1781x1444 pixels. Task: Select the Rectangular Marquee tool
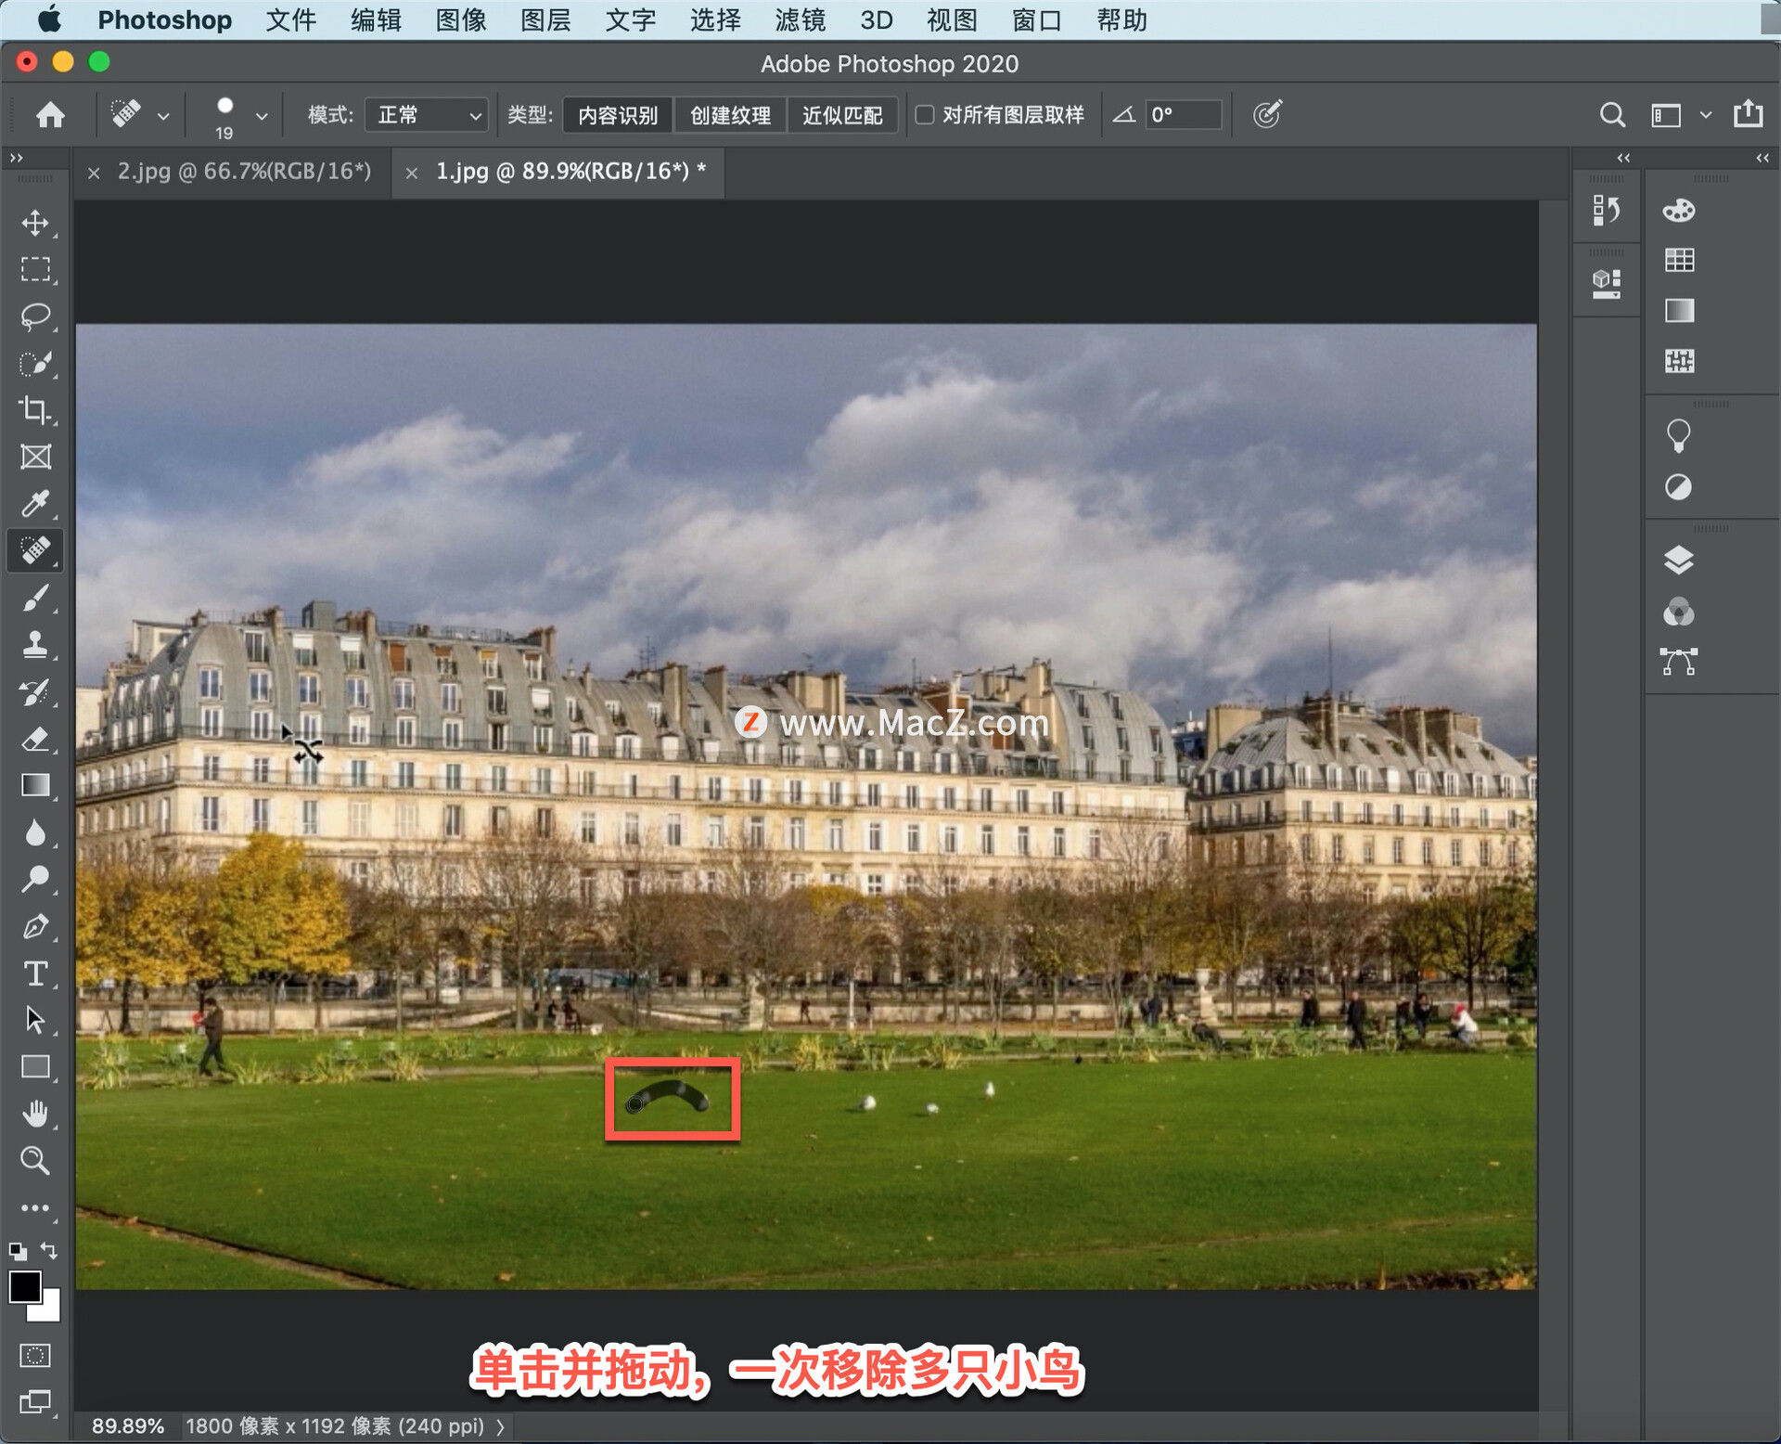tap(35, 269)
